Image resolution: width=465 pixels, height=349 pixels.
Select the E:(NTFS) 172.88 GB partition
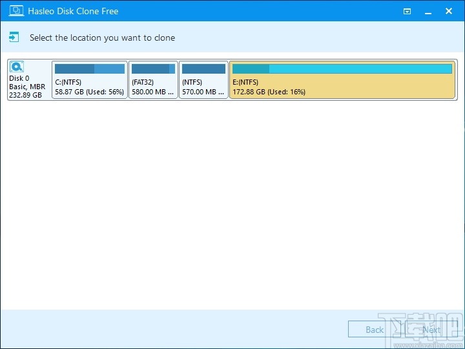coord(342,79)
